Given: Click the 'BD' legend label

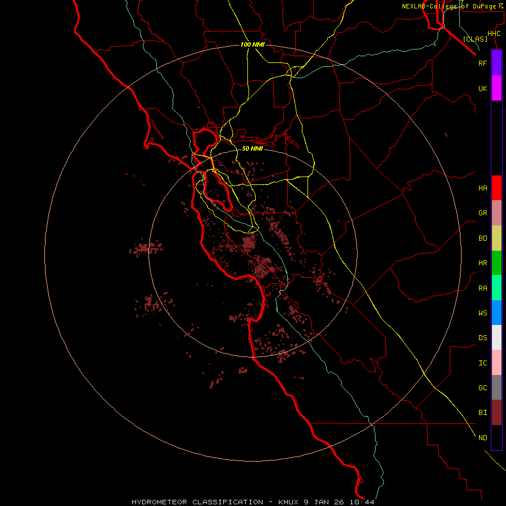Looking at the screenshot, I should click(482, 238).
